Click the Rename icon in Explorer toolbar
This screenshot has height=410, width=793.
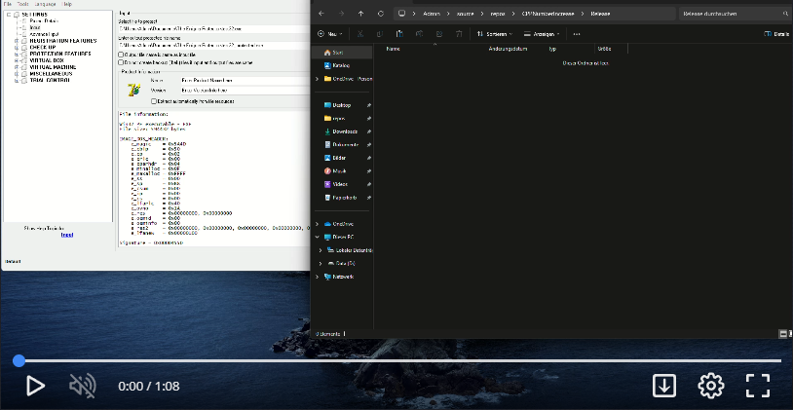419,34
